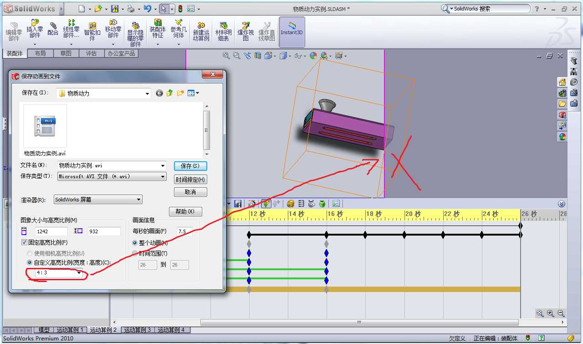Click the 每秒的画面 frames per second field
The image size is (583, 344).
(x=184, y=231)
